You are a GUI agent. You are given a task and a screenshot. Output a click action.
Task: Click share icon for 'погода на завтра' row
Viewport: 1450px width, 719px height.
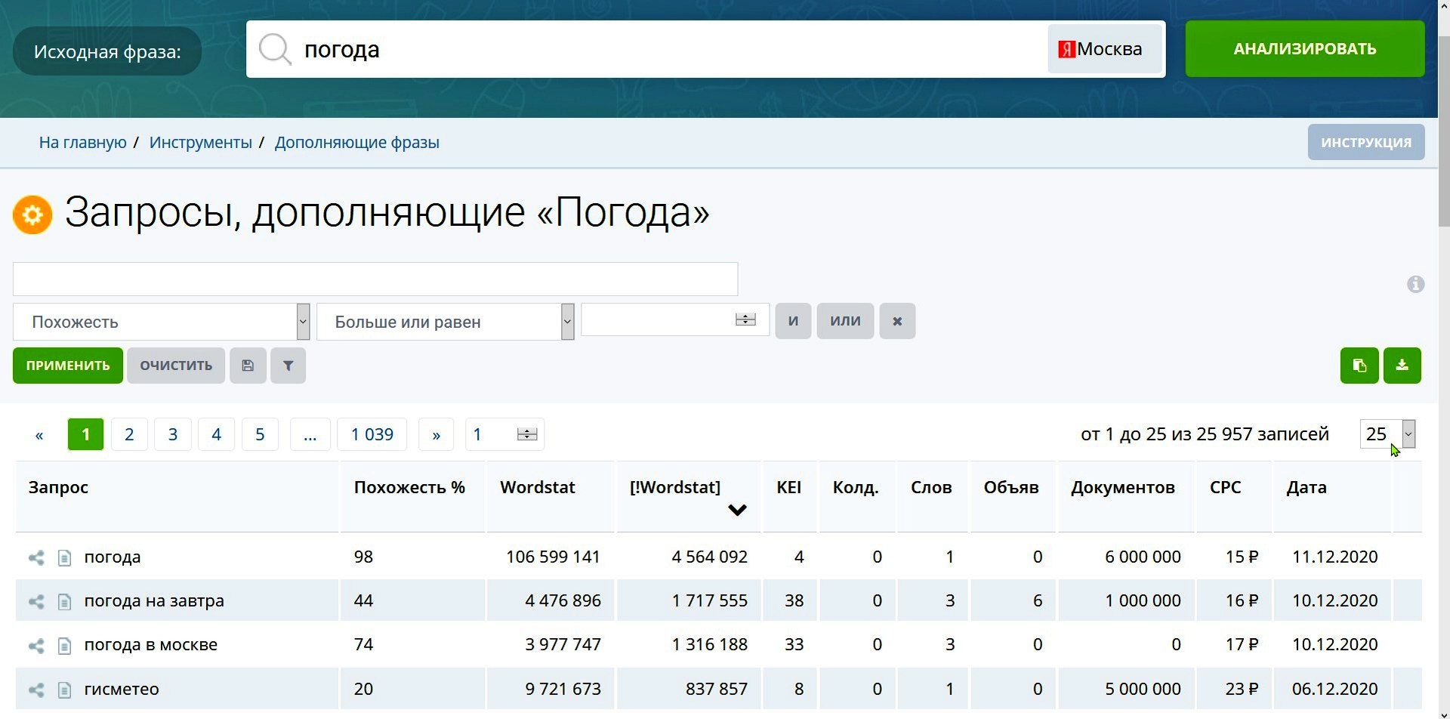36,601
